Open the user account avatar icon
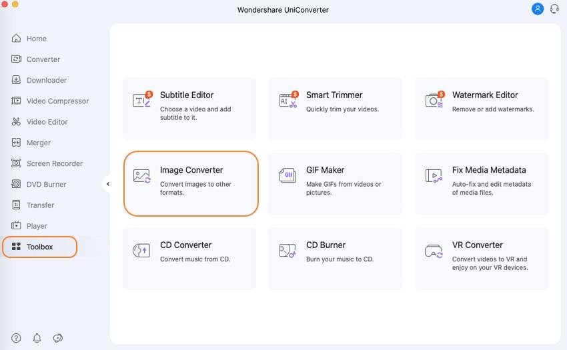Screen dimensions: 567x350 click(538, 9)
